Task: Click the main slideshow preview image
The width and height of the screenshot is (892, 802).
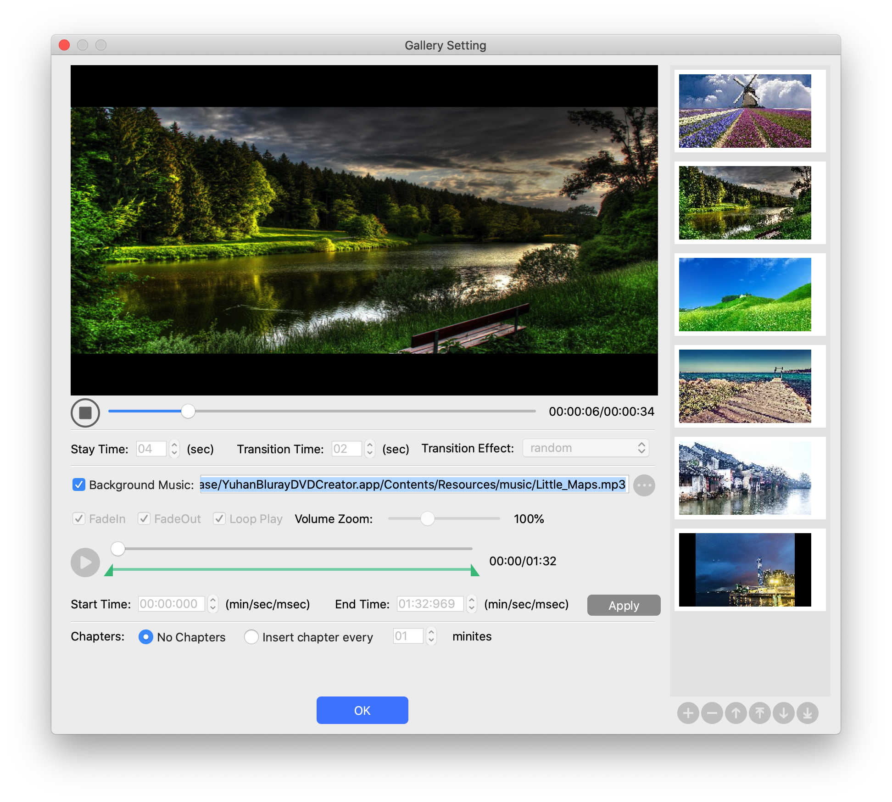Action: point(364,230)
